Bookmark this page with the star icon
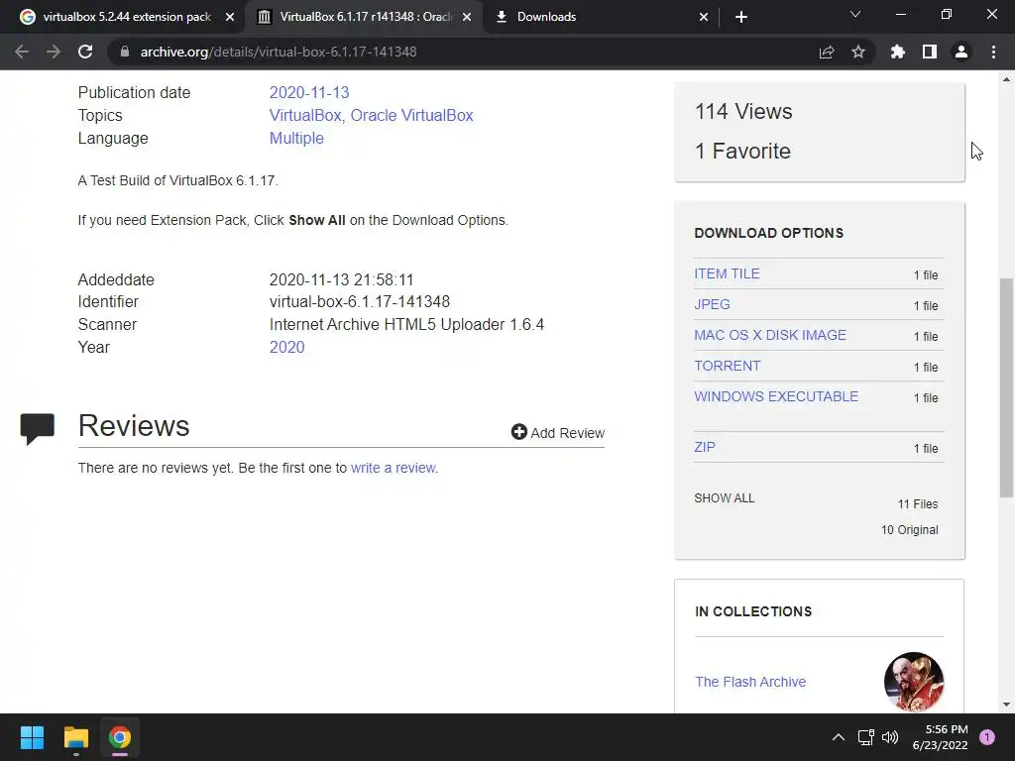The height and width of the screenshot is (761, 1015). (858, 52)
